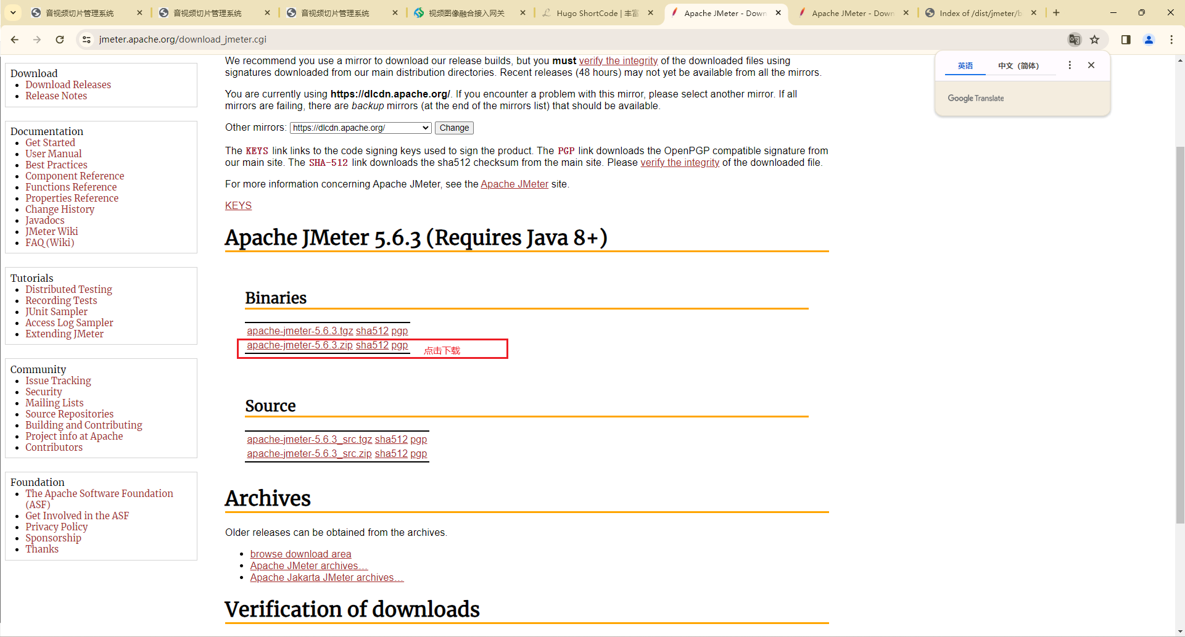Close the Index of /dist/jmeter tab
Screen dimensions: 1185x637
(1034, 12)
